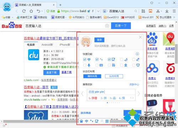Open the toolbox grid icon on input status bar

(107, 121)
